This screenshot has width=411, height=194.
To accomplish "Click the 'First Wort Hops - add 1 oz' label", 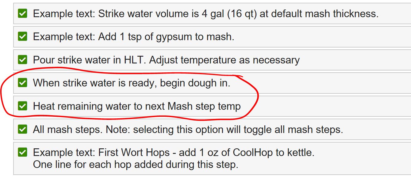I will click(159, 152).
